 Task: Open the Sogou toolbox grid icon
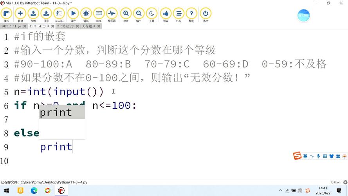[x=338, y=156]
